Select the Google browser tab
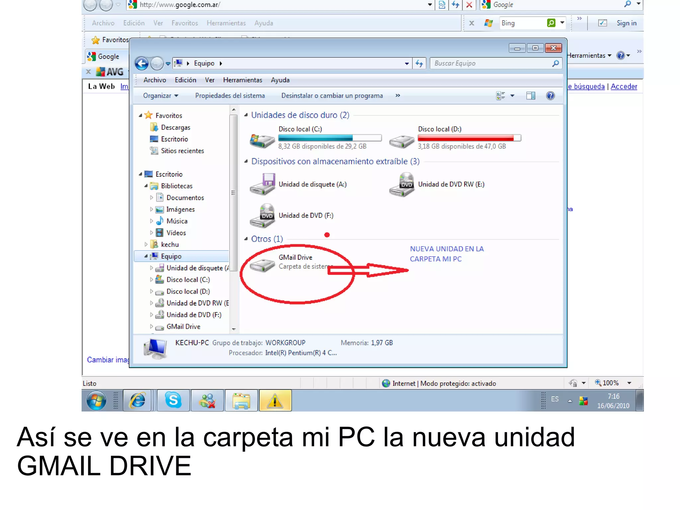Viewport: 680px width, 510px height. (x=107, y=56)
